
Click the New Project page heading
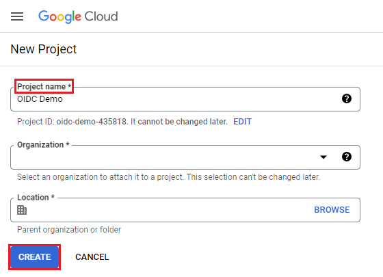44,49
